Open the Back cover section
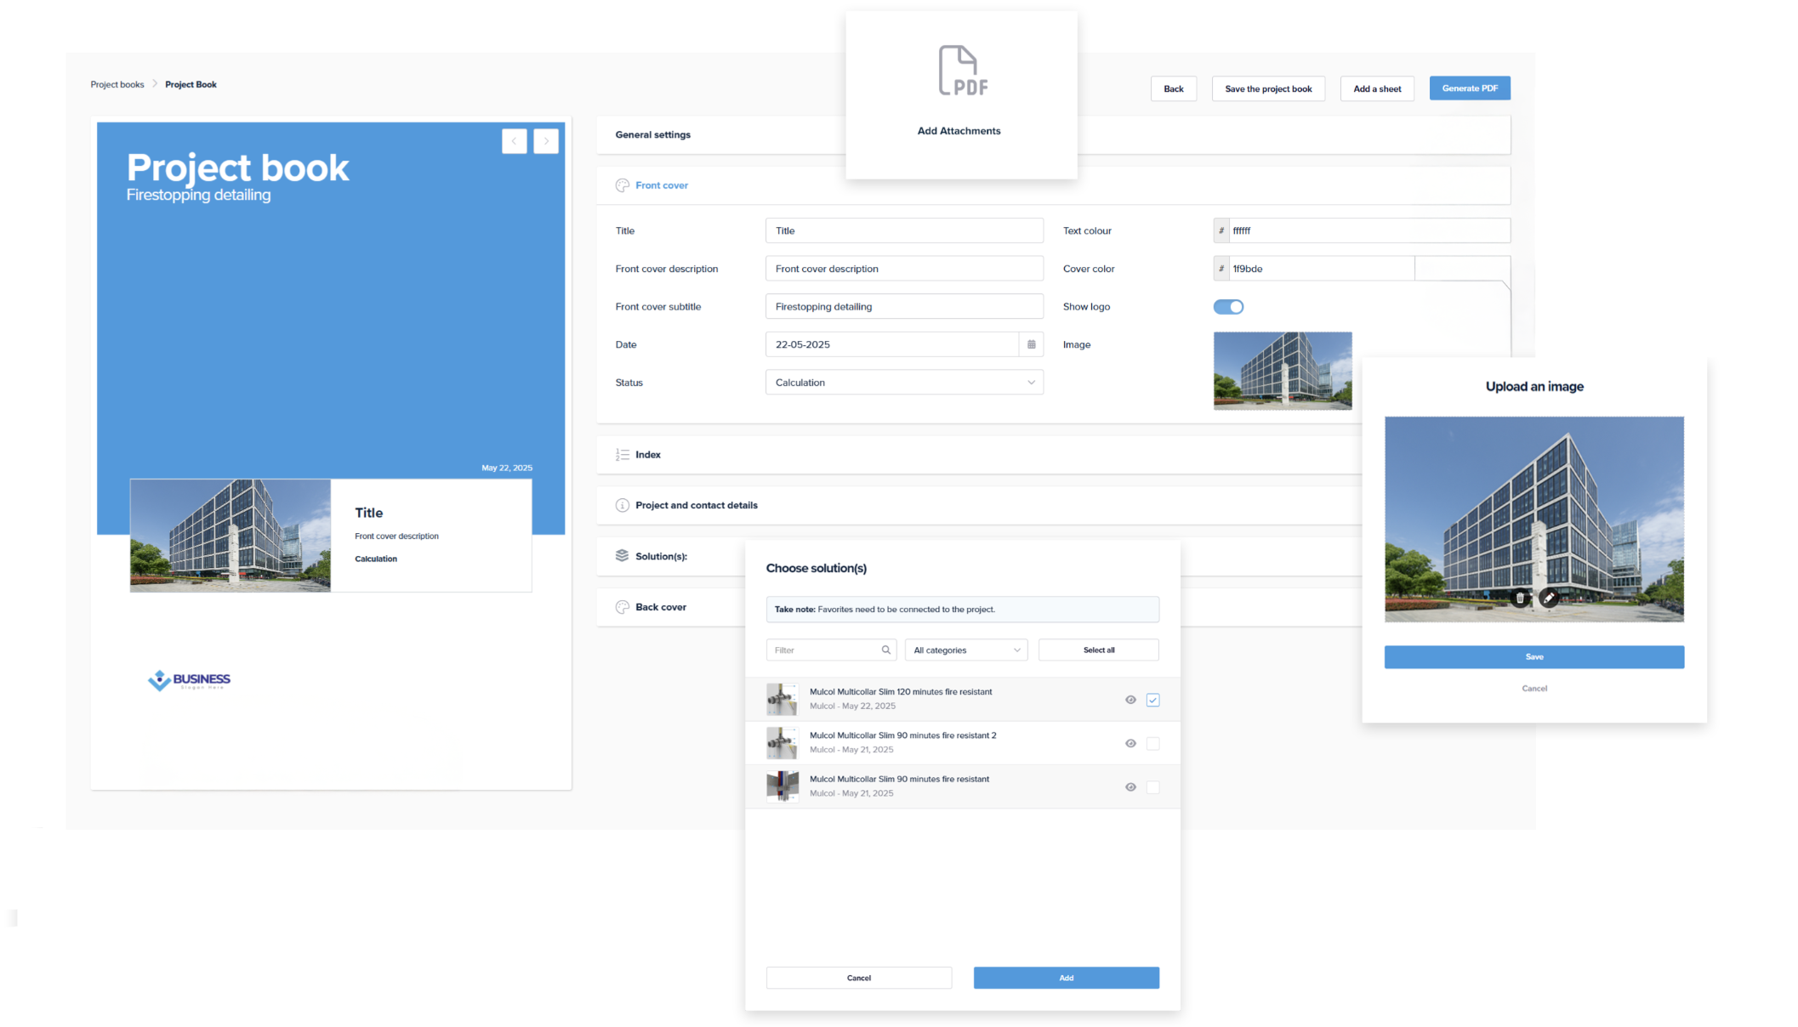 660,606
